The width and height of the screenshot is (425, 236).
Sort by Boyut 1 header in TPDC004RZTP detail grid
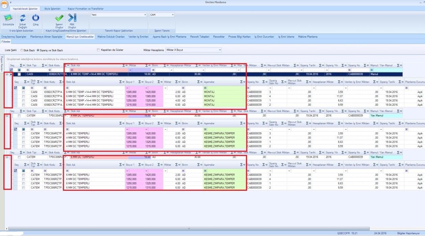(x=130, y=123)
